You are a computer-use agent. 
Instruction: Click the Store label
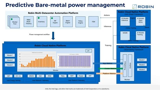click(x=147, y=27)
